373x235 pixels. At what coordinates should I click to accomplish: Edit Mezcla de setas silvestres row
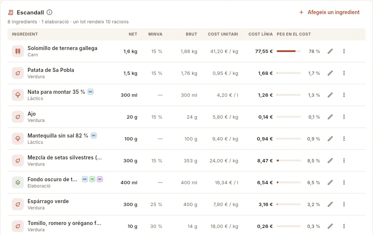(x=330, y=161)
